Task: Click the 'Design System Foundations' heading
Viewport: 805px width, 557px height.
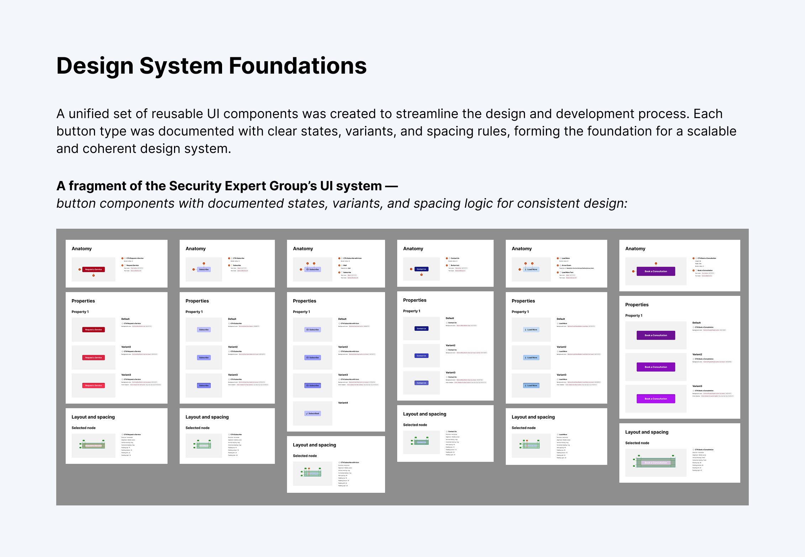Action: [211, 66]
